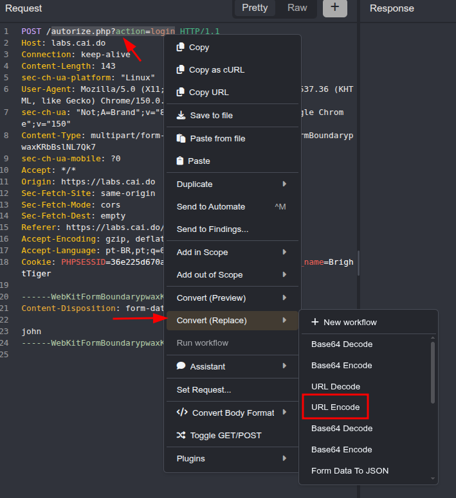Switch to the Raw view tab
Image resolution: width=456 pixels, height=498 pixels.
(297, 8)
